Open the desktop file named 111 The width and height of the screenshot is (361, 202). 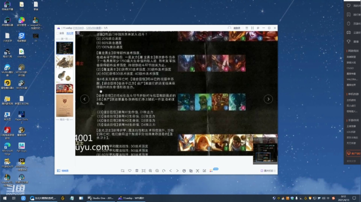[x=22, y=6]
